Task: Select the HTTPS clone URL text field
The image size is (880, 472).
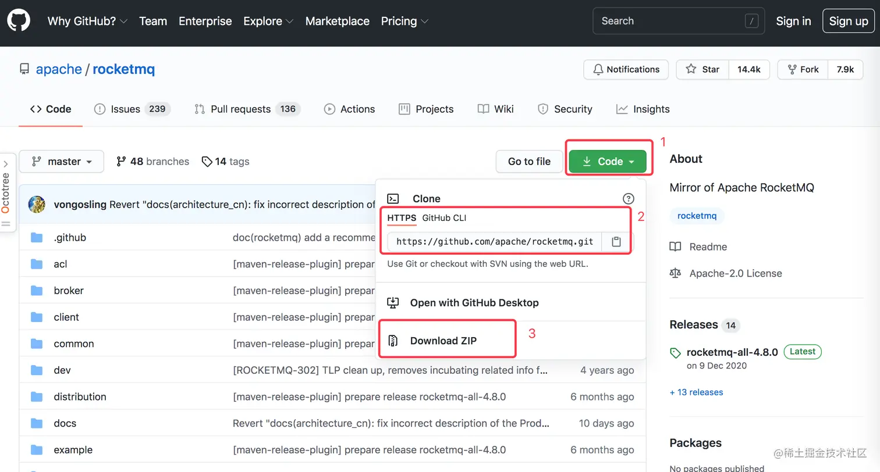Action: coord(495,241)
